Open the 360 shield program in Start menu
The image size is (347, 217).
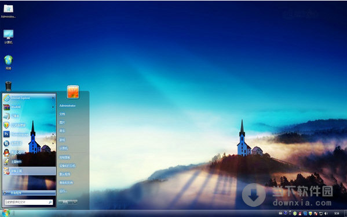[29, 125]
